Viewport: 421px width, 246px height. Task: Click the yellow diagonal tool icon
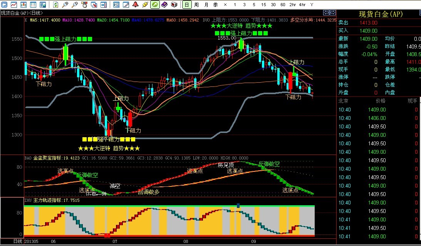tap(145, 5)
